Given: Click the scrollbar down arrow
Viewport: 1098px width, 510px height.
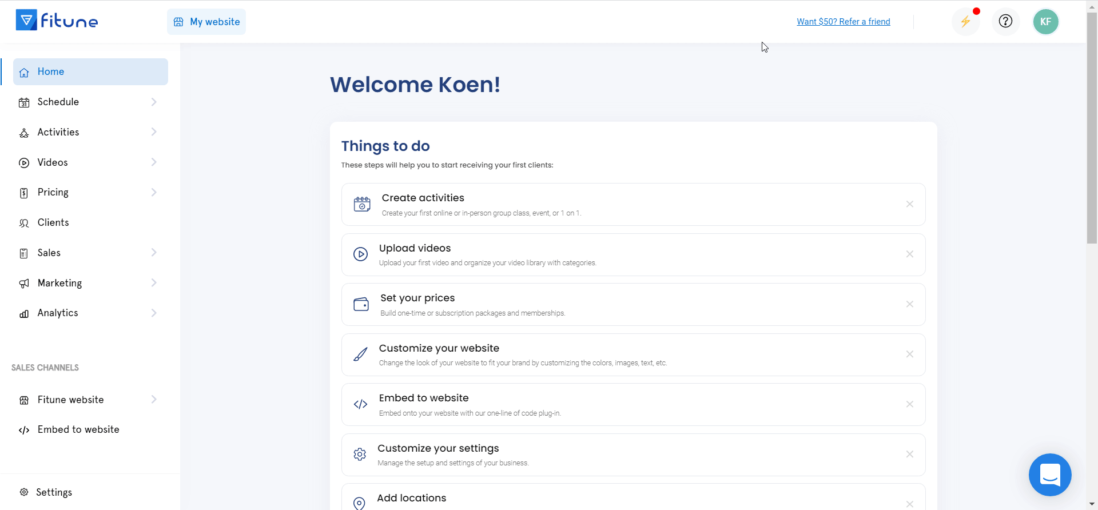Looking at the screenshot, I should pyautogui.click(x=1092, y=505).
